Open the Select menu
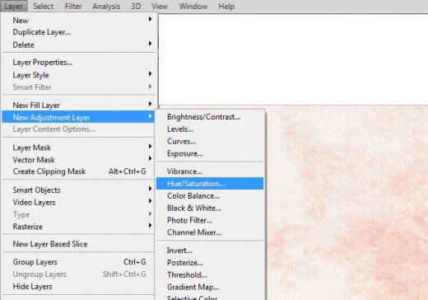Image resolution: width=428 pixels, height=300 pixels. click(x=44, y=6)
